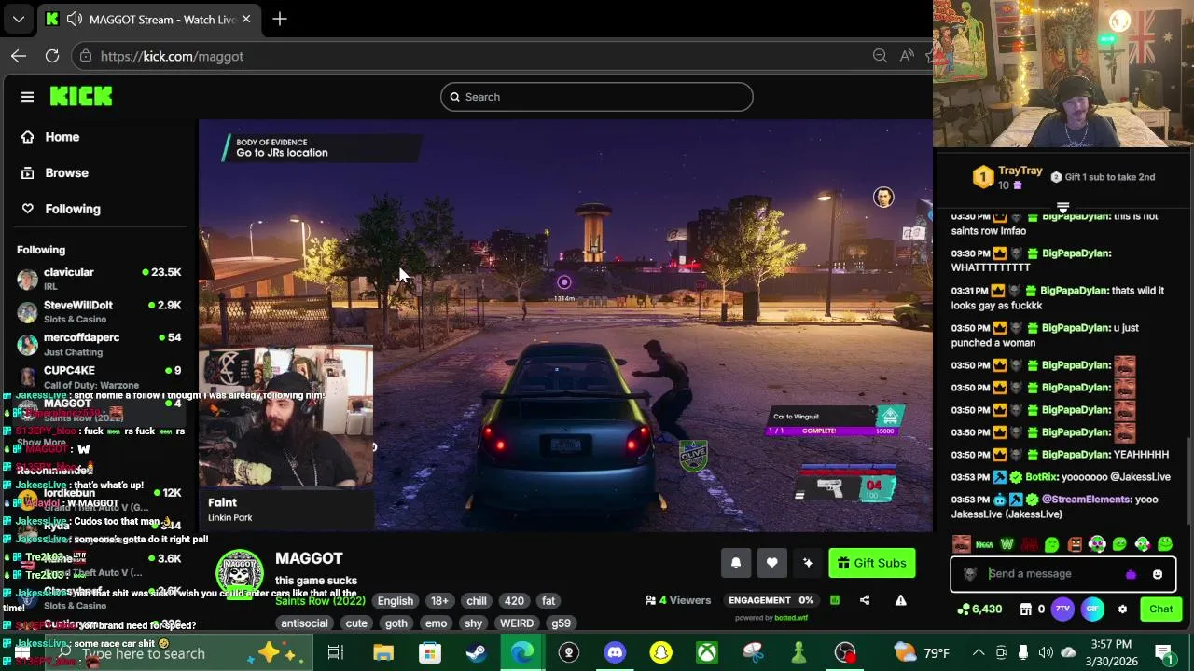Open Steam from taskbar

(476, 653)
